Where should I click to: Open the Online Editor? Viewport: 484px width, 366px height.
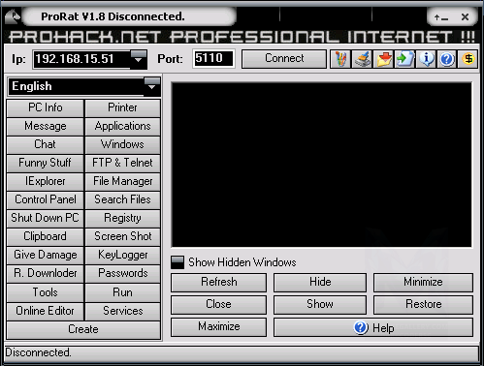45,311
